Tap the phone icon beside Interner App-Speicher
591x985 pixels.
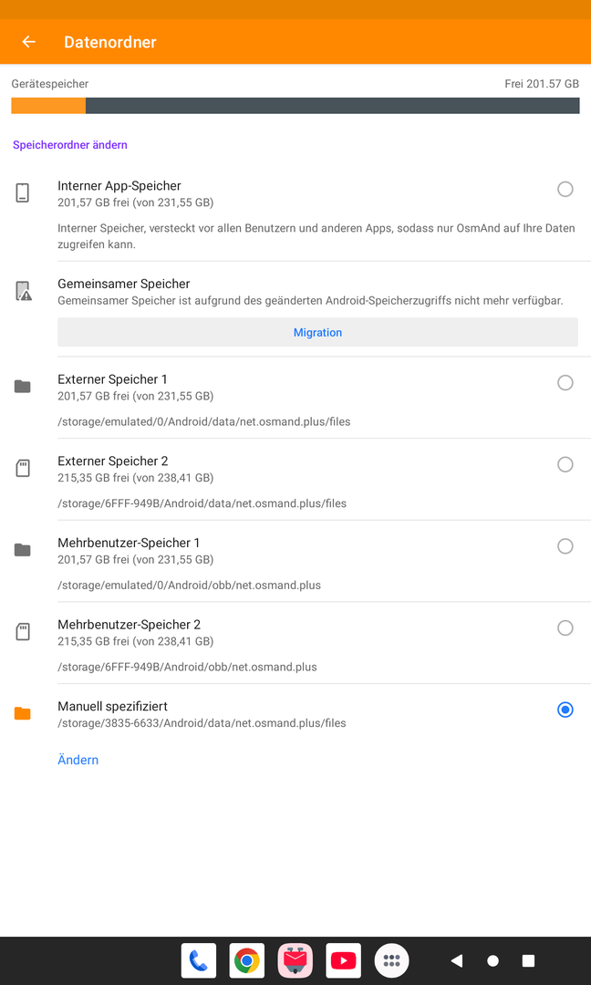pyautogui.click(x=23, y=192)
